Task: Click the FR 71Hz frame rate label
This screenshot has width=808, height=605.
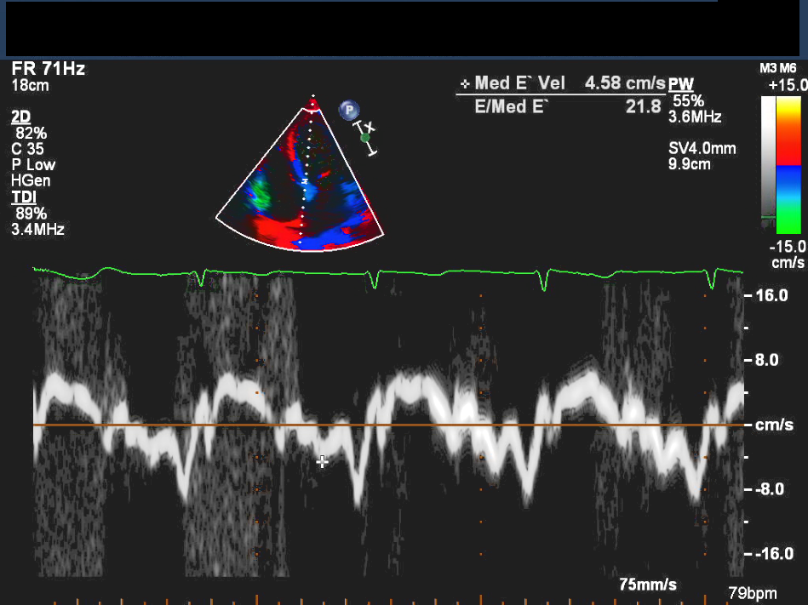Action: tap(48, 69)
